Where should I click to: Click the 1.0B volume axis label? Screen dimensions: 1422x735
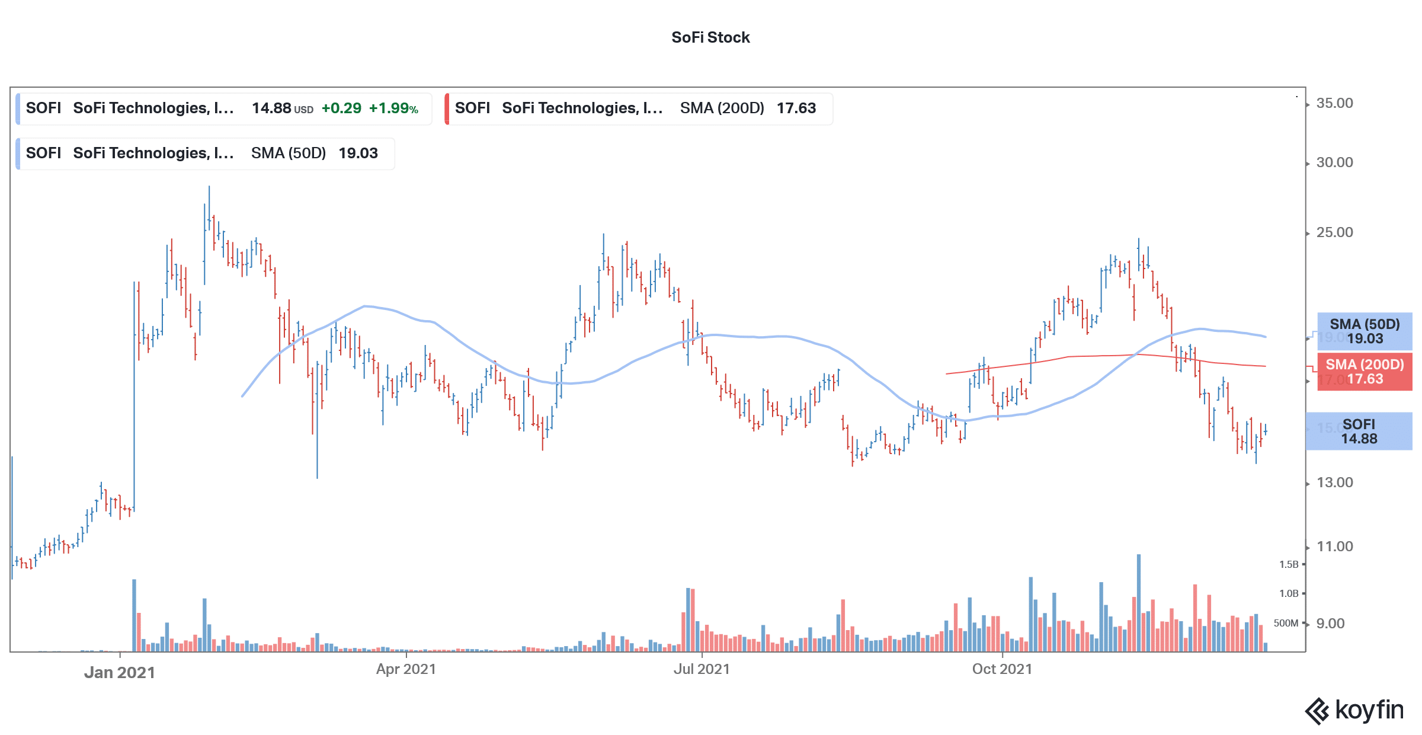1289,593
